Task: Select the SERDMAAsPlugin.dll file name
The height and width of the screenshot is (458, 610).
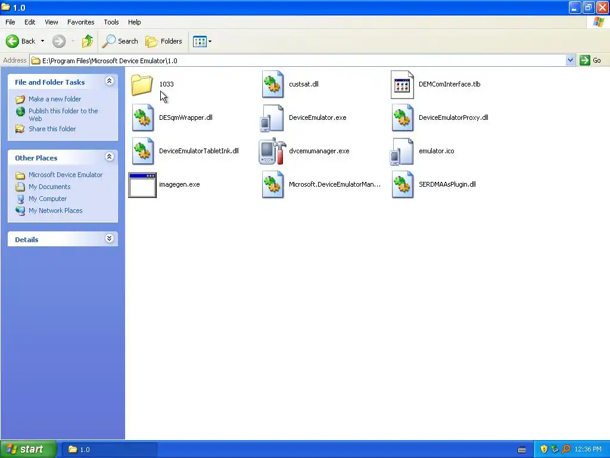Action: [x=447, y=185]
